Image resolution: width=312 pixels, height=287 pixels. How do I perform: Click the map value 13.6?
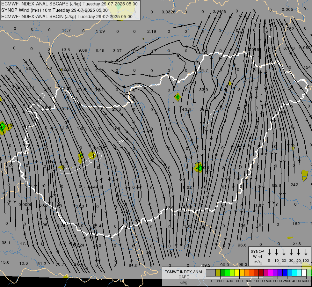[66, 50]
